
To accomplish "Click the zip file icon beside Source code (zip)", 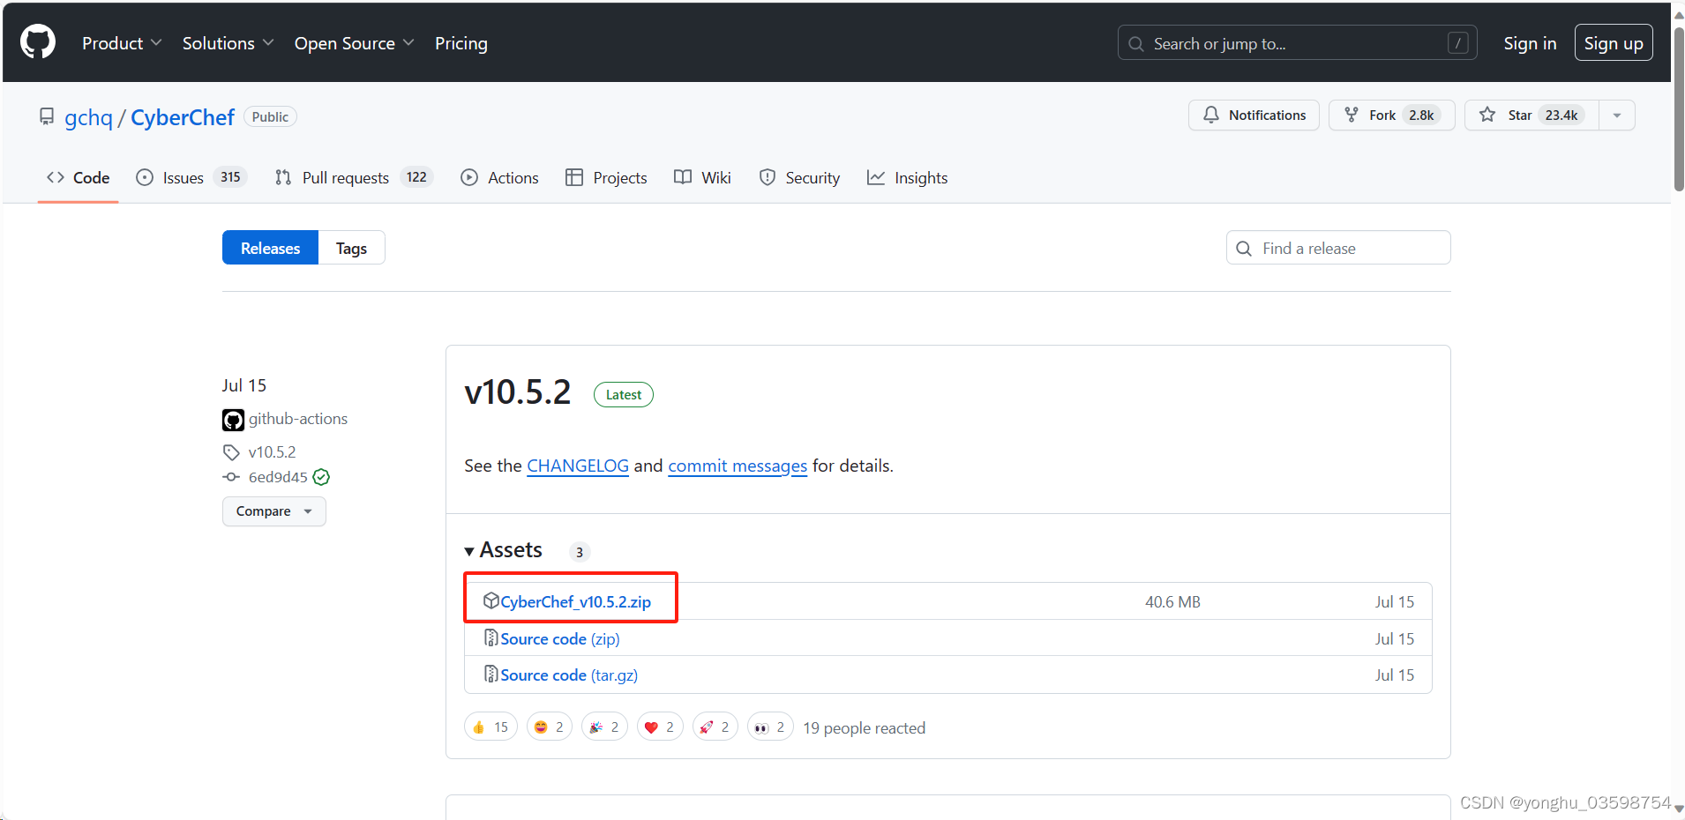I will [491, 637].
